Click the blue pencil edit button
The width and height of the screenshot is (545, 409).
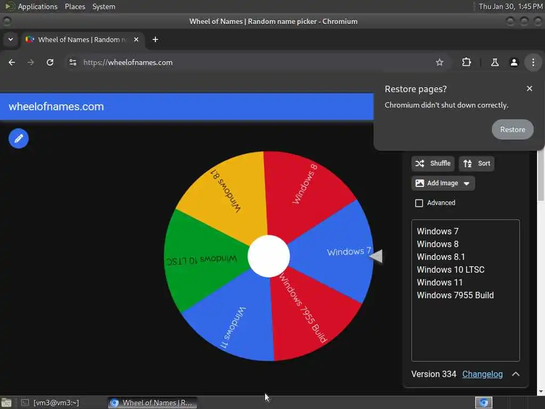(x=19, y=138)
